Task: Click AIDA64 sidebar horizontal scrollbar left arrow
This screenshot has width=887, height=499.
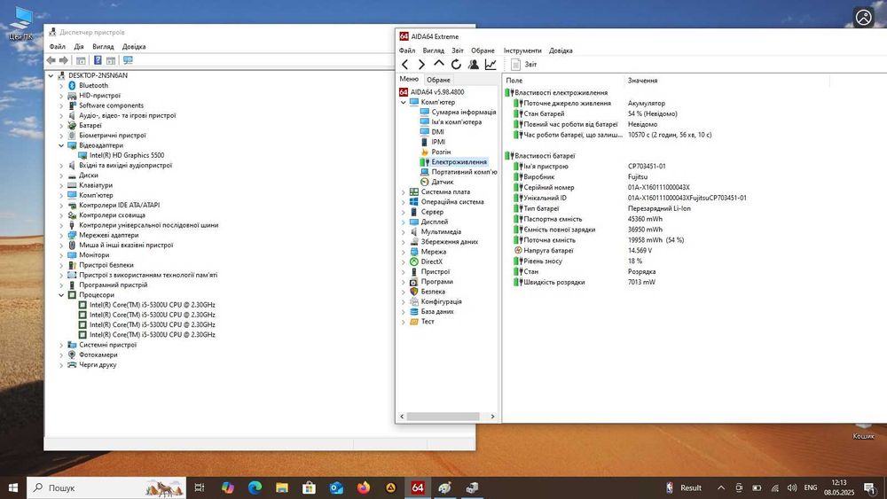Action: pyautogui.click(x=402, y=417)
